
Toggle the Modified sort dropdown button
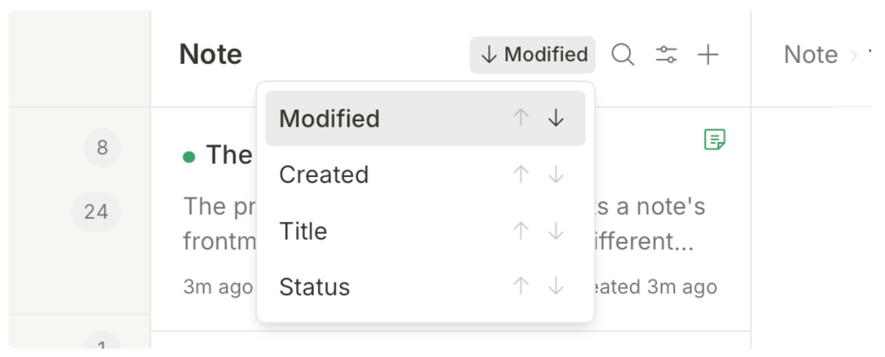point(532,55)
